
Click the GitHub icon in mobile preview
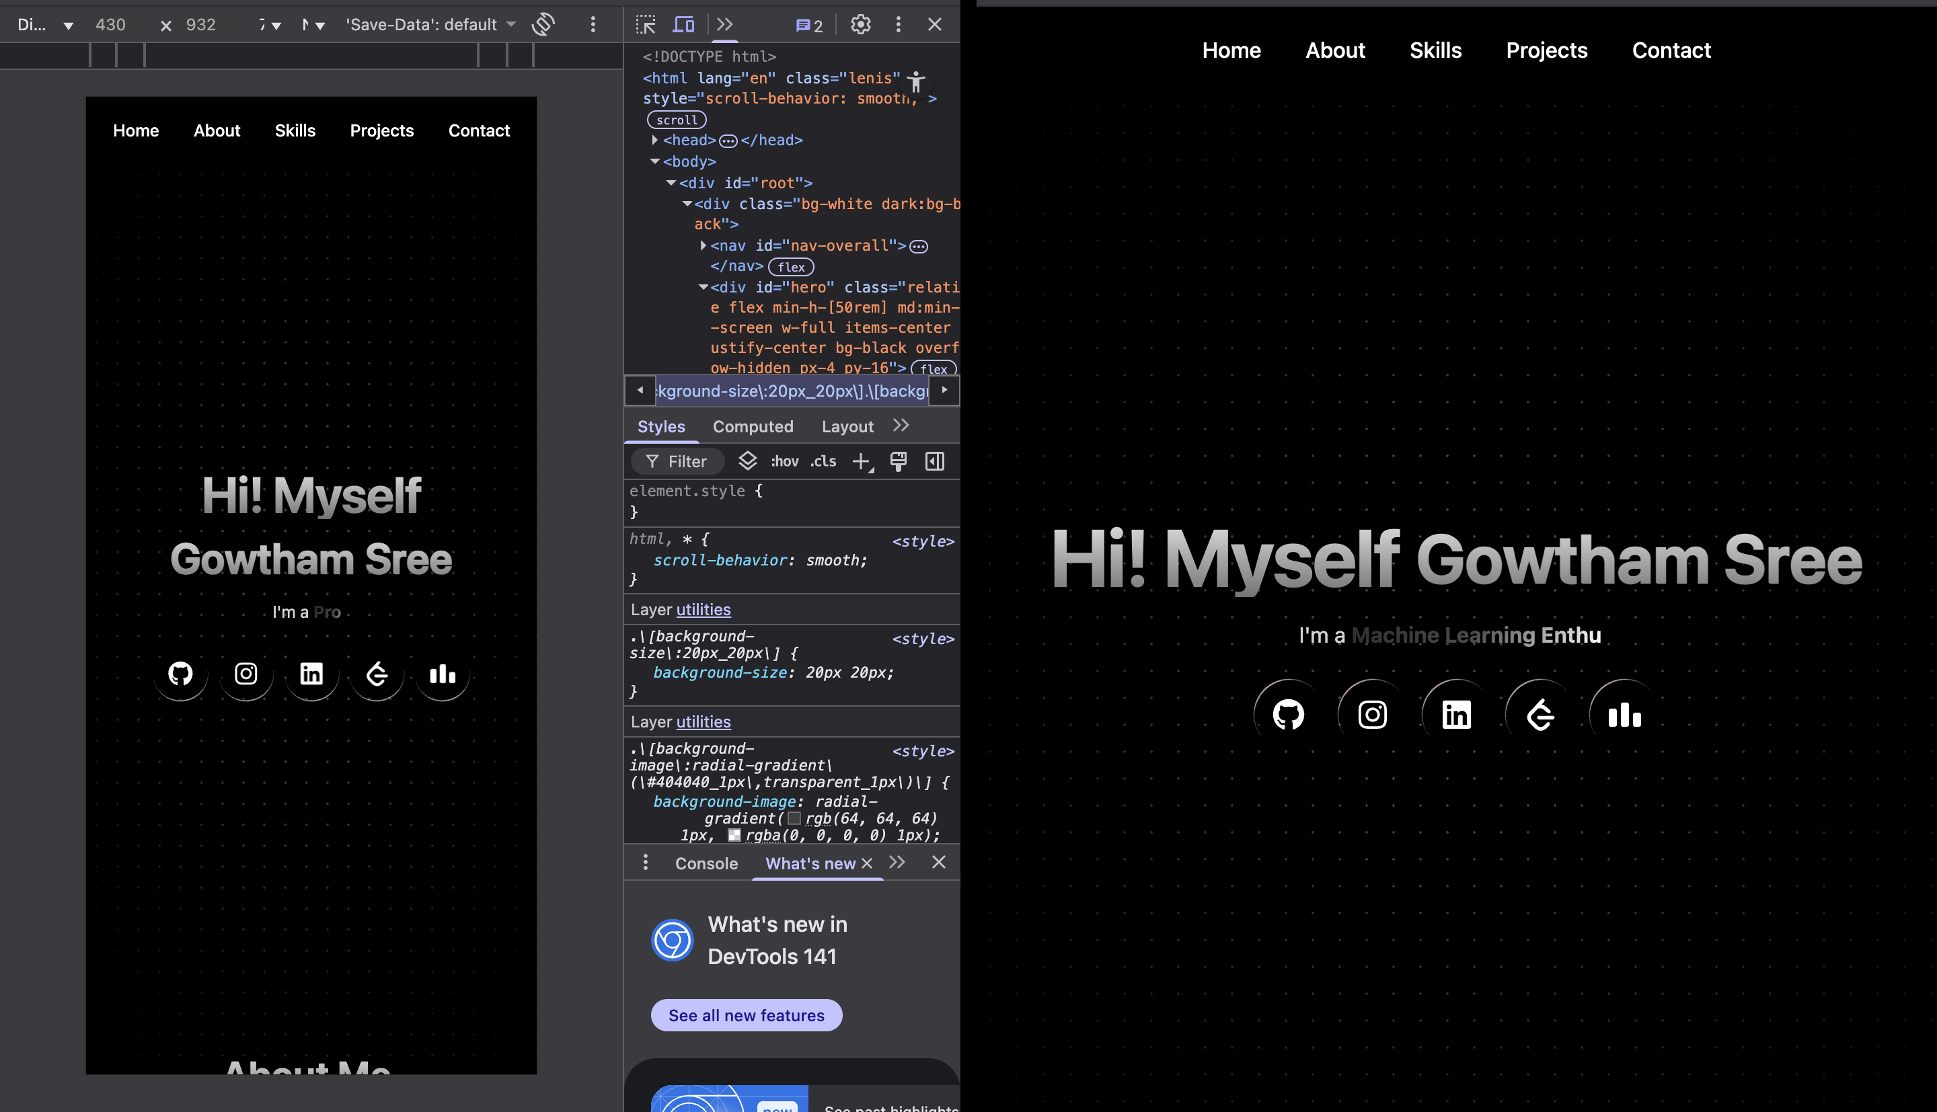tap(180, 674)
